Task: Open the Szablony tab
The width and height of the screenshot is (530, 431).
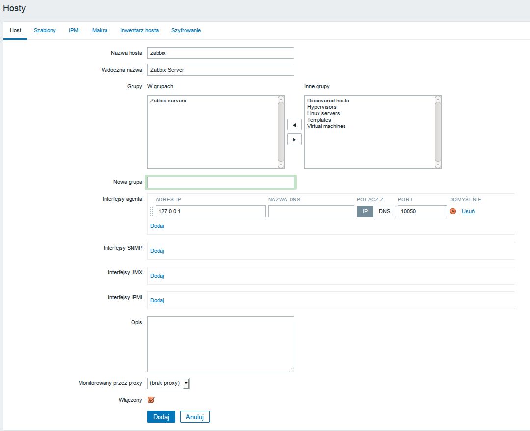Action: [x=45, y=30]
